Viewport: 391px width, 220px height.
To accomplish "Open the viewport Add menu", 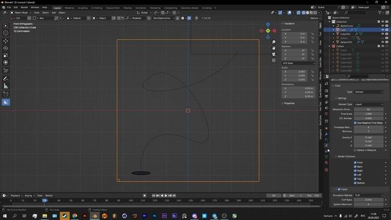I will click(x=54, y=13).
